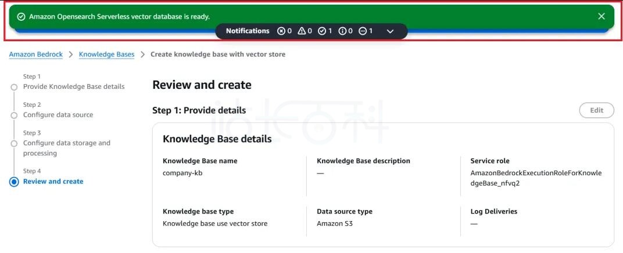
Task: Dismiss the green OpenSearch ready banner
Action: click(601, 16)
